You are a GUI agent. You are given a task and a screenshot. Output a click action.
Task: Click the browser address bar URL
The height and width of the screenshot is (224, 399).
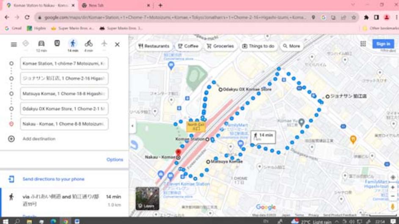[x=175, y=17]
